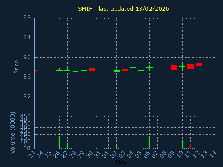Select the green candlestick on day 10
This screenshot has height=167, width=223.
[182, 66]
